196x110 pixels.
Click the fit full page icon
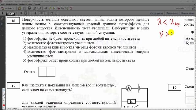pyautogui.click(x=56, y=13)
